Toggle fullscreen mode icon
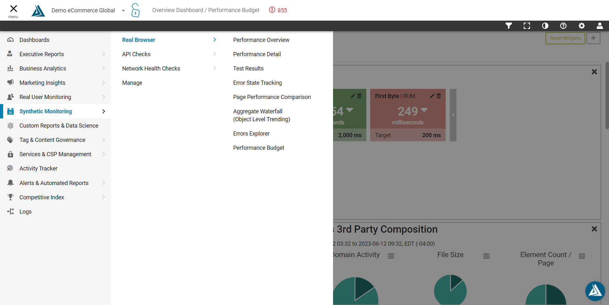The width and height of the screenshot is (609, 305). click(x=527, y=26)
